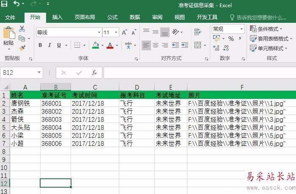296x194 pixels.
Task: Open the 常规 number format dropdown
Action: 241,29
